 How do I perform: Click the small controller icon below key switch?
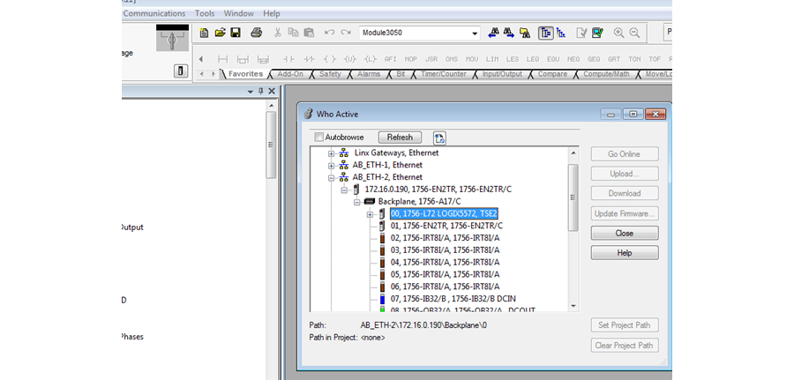pos(181,71)
